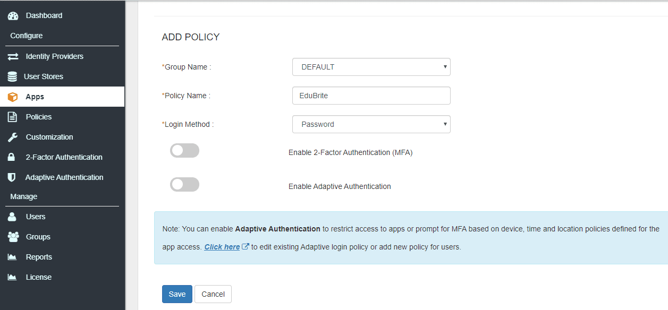Save the EduBrite policy
Screen dimensions: 668x310
click(177, 294)
